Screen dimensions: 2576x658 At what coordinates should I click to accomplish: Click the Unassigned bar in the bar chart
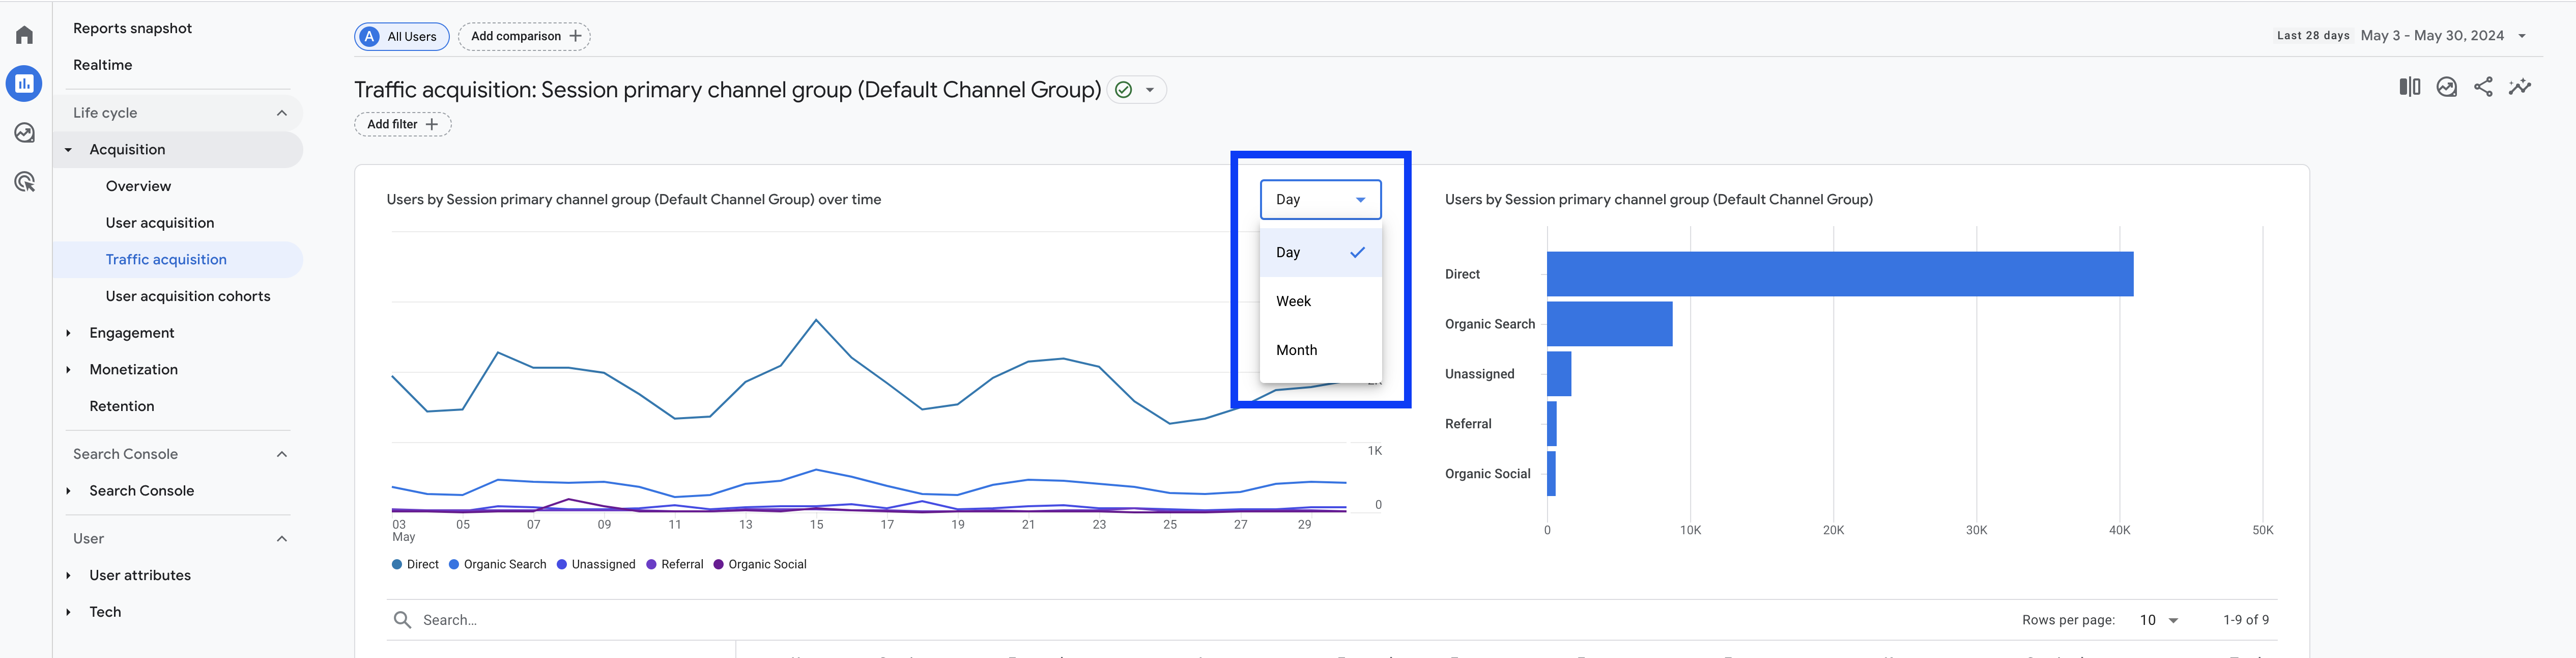click(1559, 374)
